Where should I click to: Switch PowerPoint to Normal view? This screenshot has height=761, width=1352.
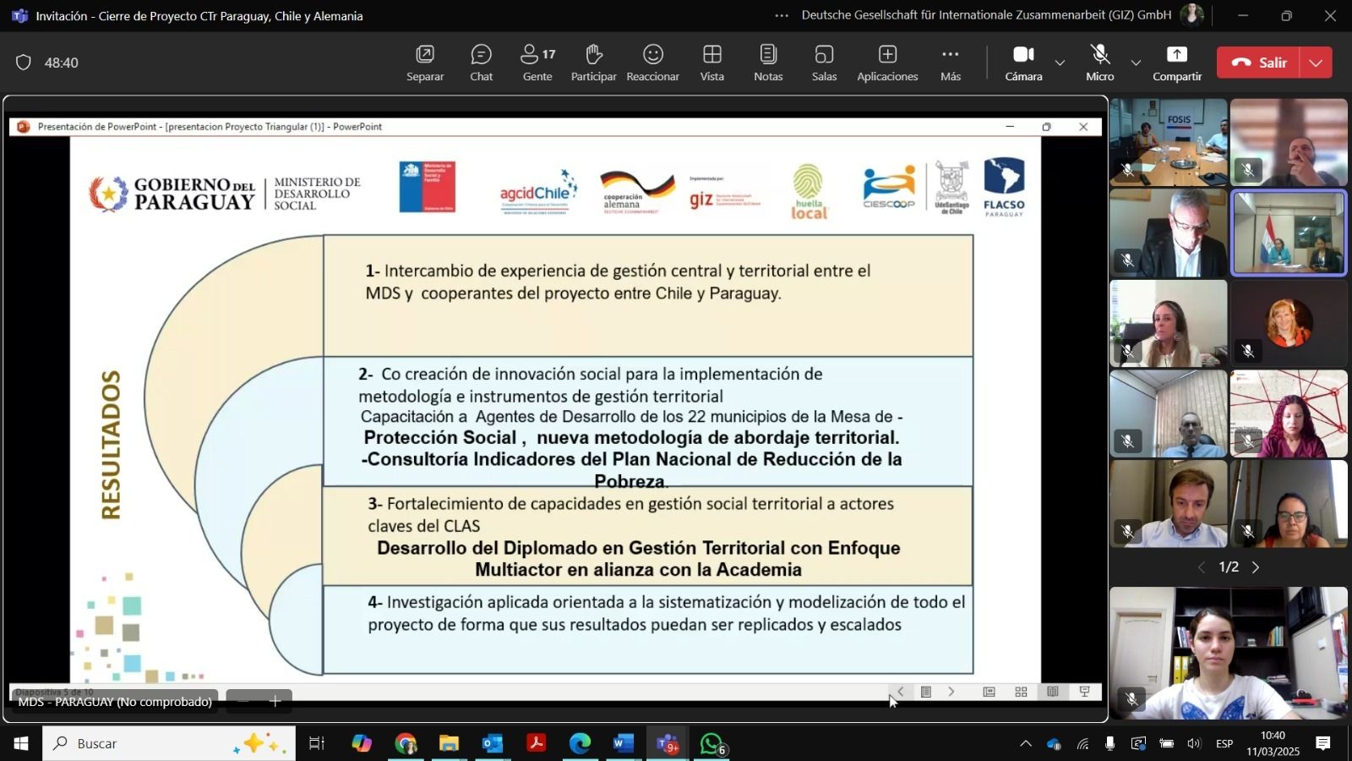[989, 692]
